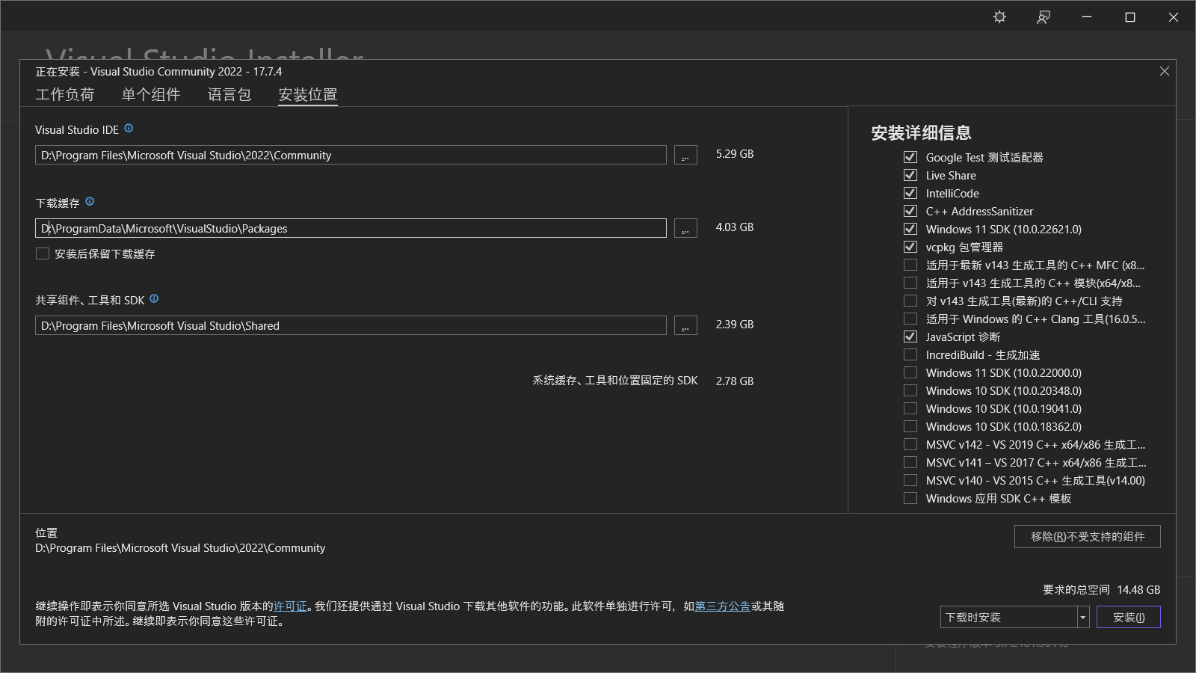
Task: Check Windows 11 SDK (10.0.22000.0)
Action: click(x=910, y=372)
